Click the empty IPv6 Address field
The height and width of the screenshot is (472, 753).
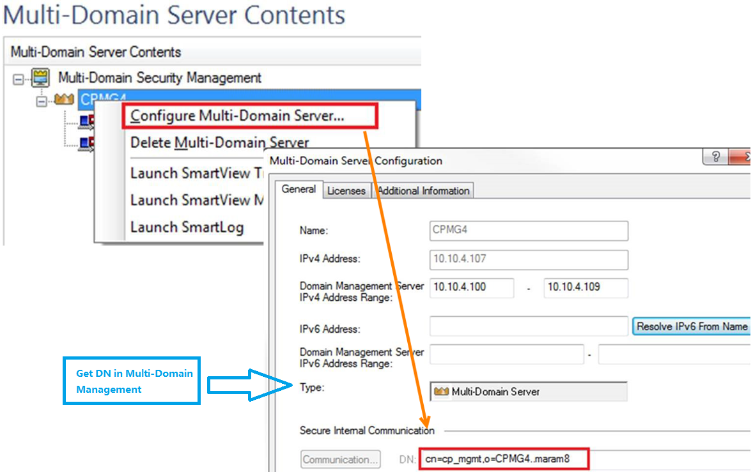click(529, 326)
